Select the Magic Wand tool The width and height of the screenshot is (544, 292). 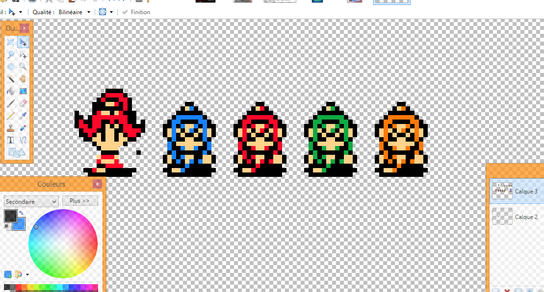(11, 79)
